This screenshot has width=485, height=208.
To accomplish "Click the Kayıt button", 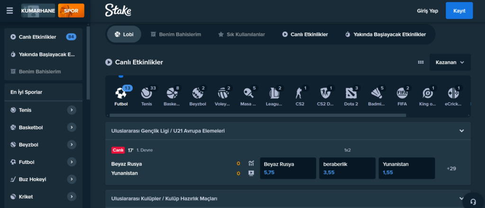I will coord(459,10).
